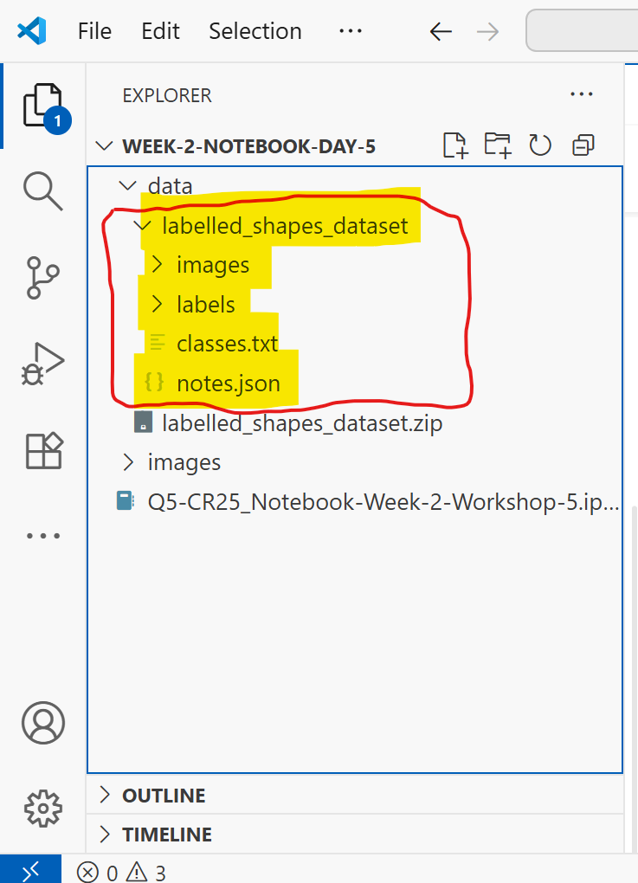Viewport: 638px width, 883px height.
Task: Click the back navigation arrow
Action: (x=441, y=31)
